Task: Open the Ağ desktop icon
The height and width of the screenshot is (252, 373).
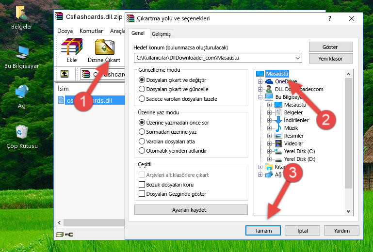Action: pos(22,92)
